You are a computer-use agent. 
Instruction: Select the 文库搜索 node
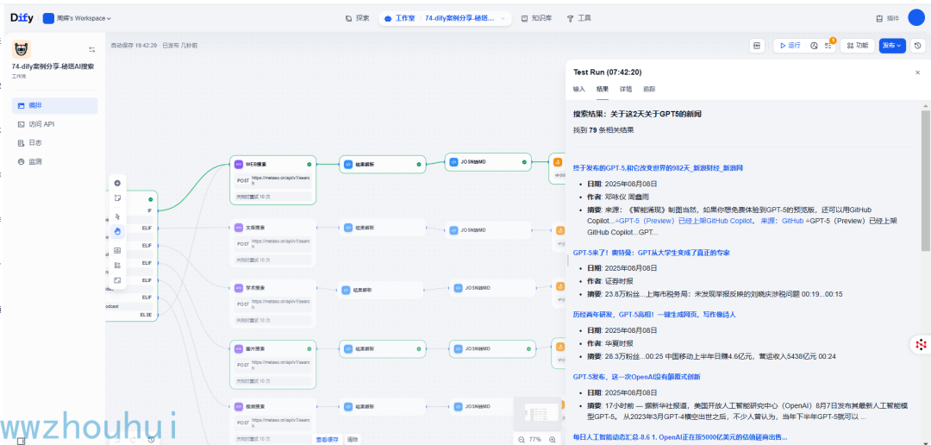click(x=273, y=243)
